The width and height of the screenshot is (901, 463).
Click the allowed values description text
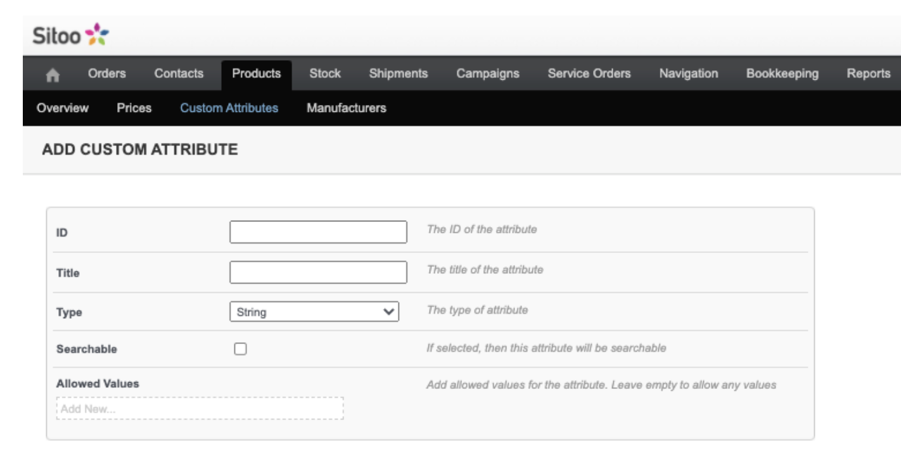(x=601, y=384)
